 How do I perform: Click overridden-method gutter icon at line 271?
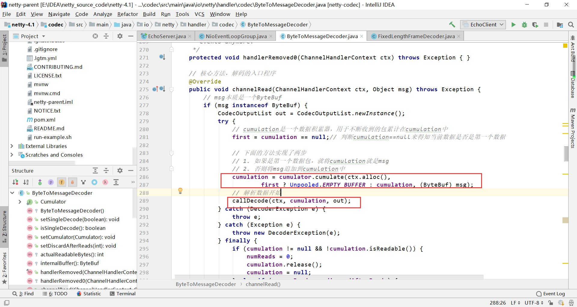tap(162, 57)
